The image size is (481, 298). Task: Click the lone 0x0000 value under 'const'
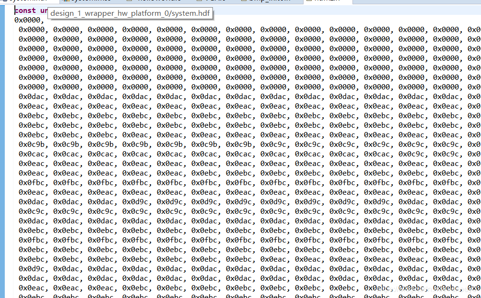[x=27, y=20]
